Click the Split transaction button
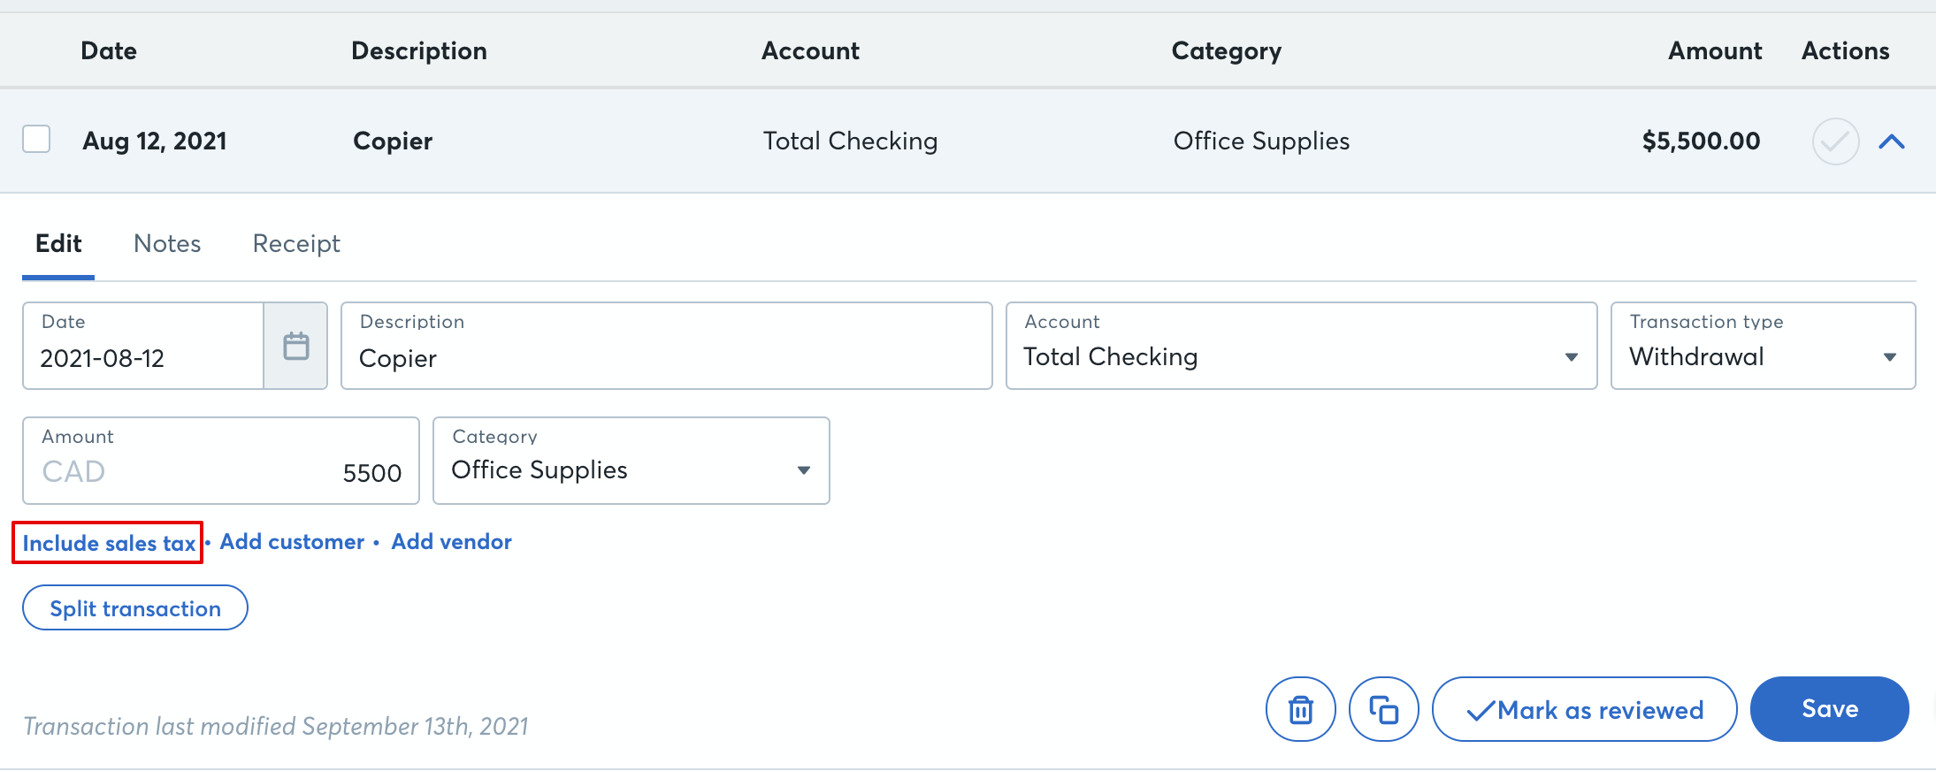1936x771 pixels. click(x=135, y=608)
